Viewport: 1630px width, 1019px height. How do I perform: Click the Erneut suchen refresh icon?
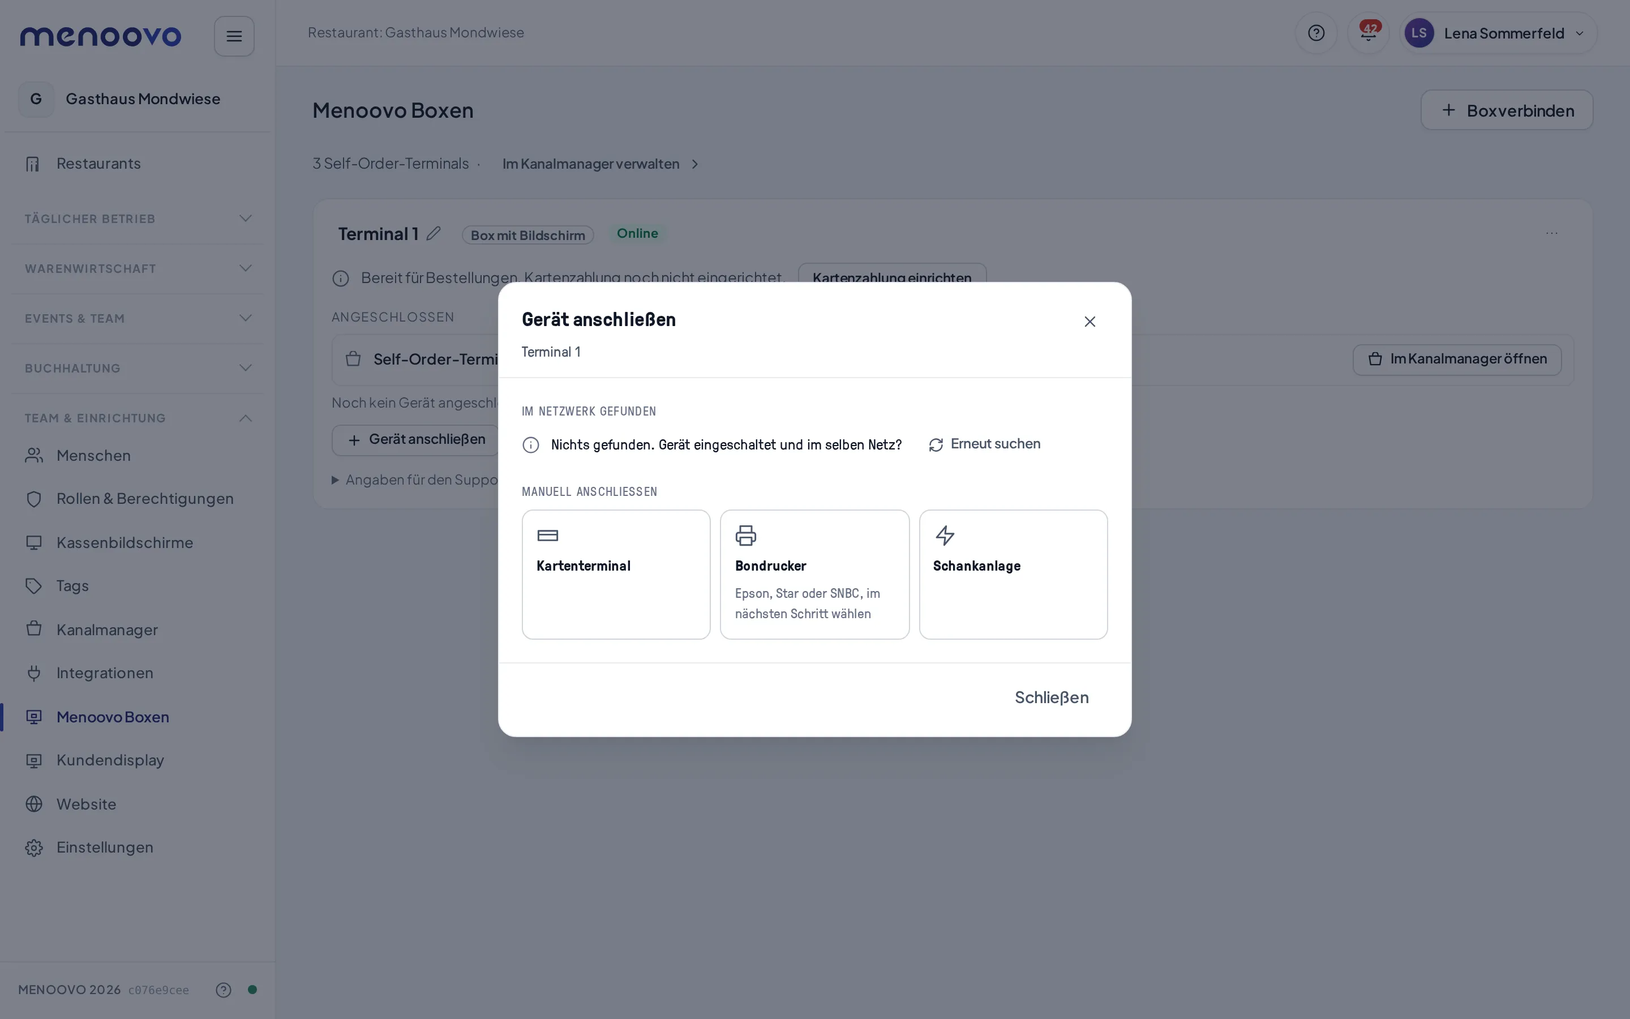[x=936, y=445]
